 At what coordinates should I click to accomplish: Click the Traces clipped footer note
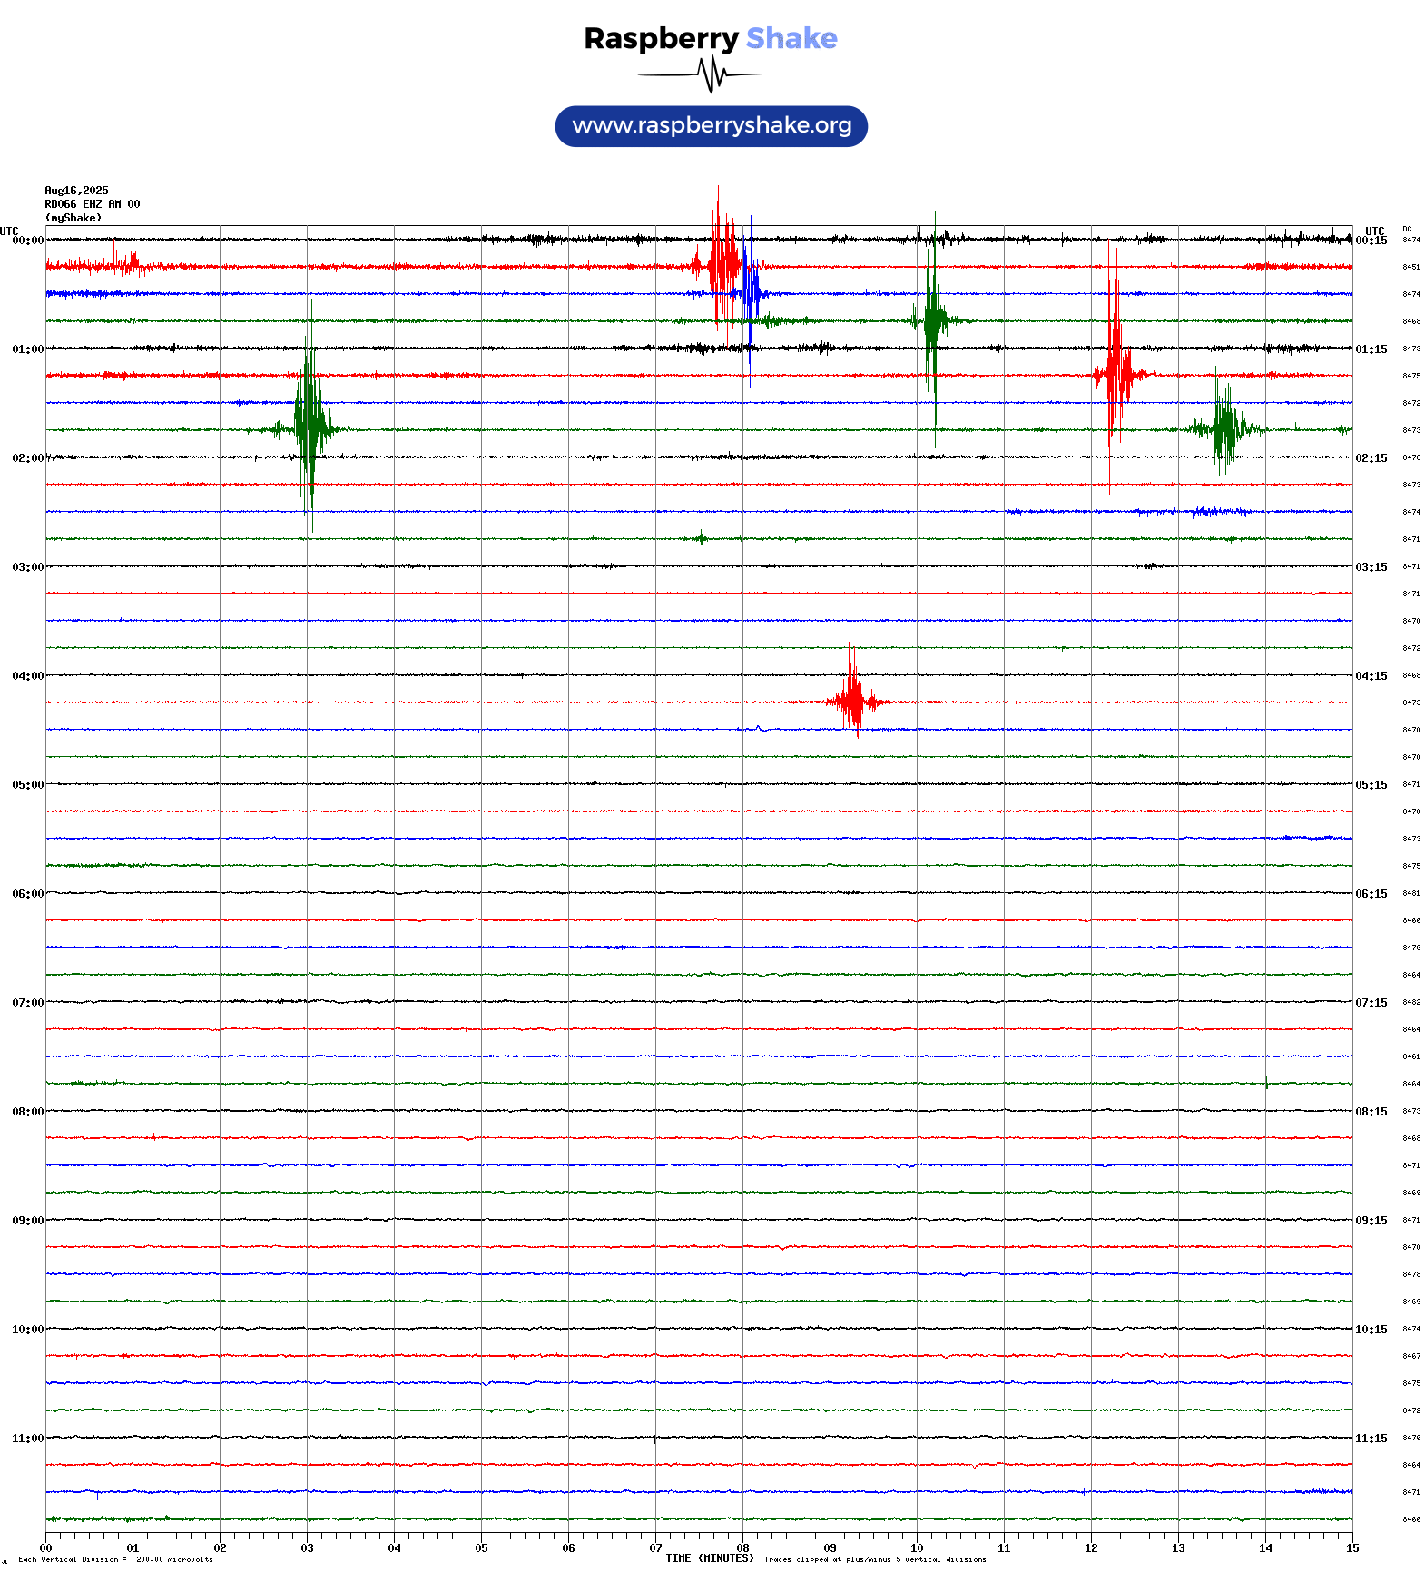[x=874, y=1559]
